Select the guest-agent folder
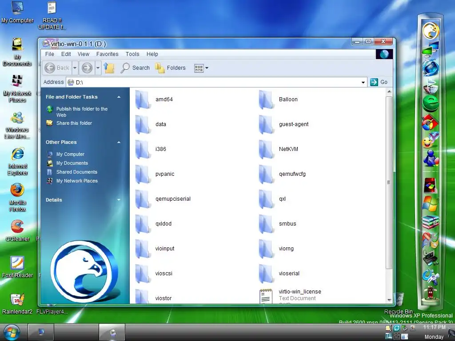The image size is (455, 341). [x=283, y=124]
